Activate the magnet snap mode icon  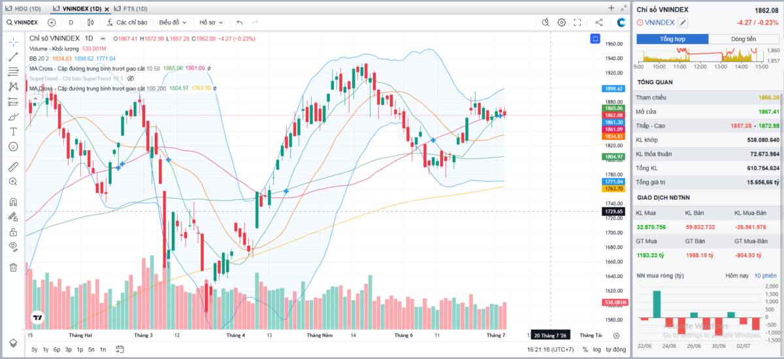click(x=12, y=202)
